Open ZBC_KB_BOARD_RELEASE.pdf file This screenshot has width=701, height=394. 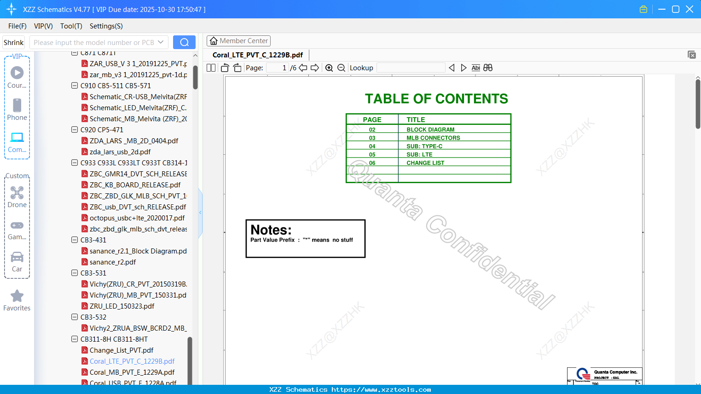(135, 185)
